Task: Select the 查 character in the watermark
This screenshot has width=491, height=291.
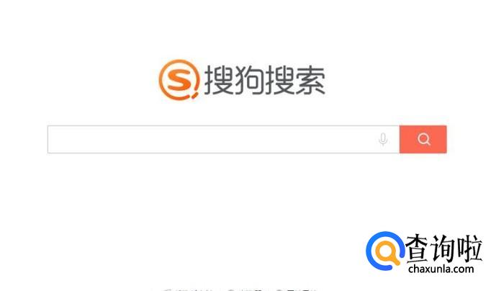Action: click(x=417, y=249)
